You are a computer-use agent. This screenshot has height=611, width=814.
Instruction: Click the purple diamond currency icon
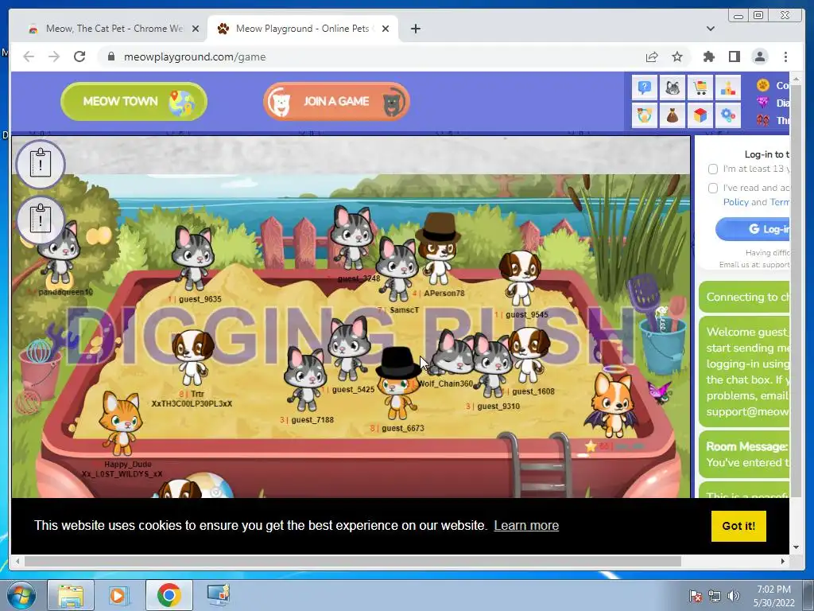(x=763, y=103)
